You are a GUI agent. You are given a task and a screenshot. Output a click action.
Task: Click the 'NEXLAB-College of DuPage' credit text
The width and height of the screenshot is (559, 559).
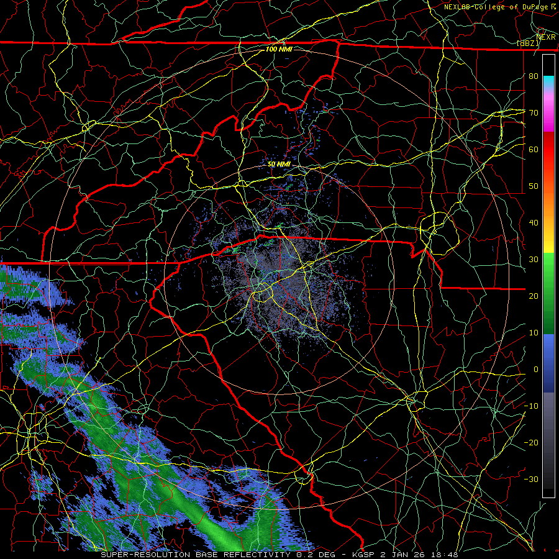click(496, 7)
